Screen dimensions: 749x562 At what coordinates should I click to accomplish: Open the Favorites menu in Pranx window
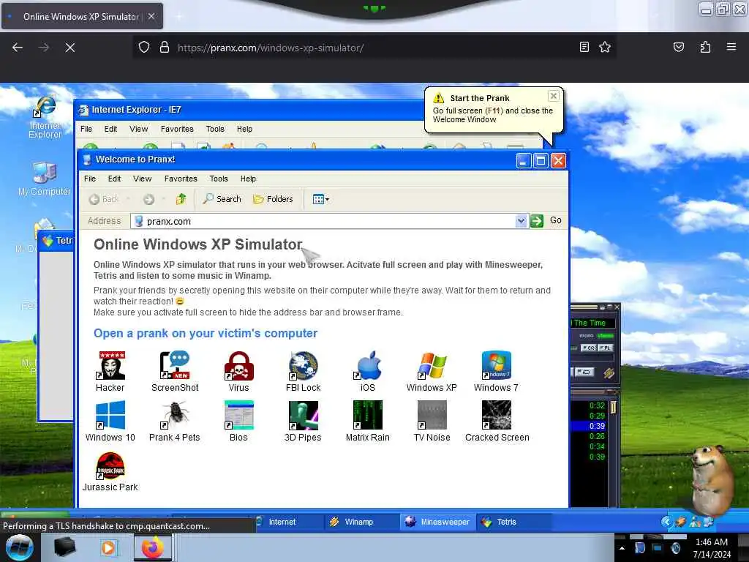pyautogui.click(x=181, y=179)
